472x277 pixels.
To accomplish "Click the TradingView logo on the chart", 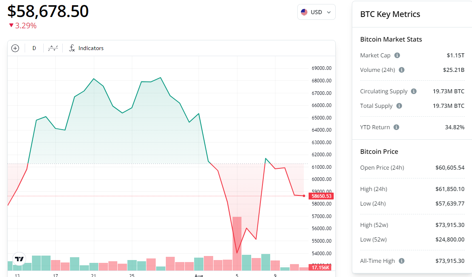I will coord(19,259).
